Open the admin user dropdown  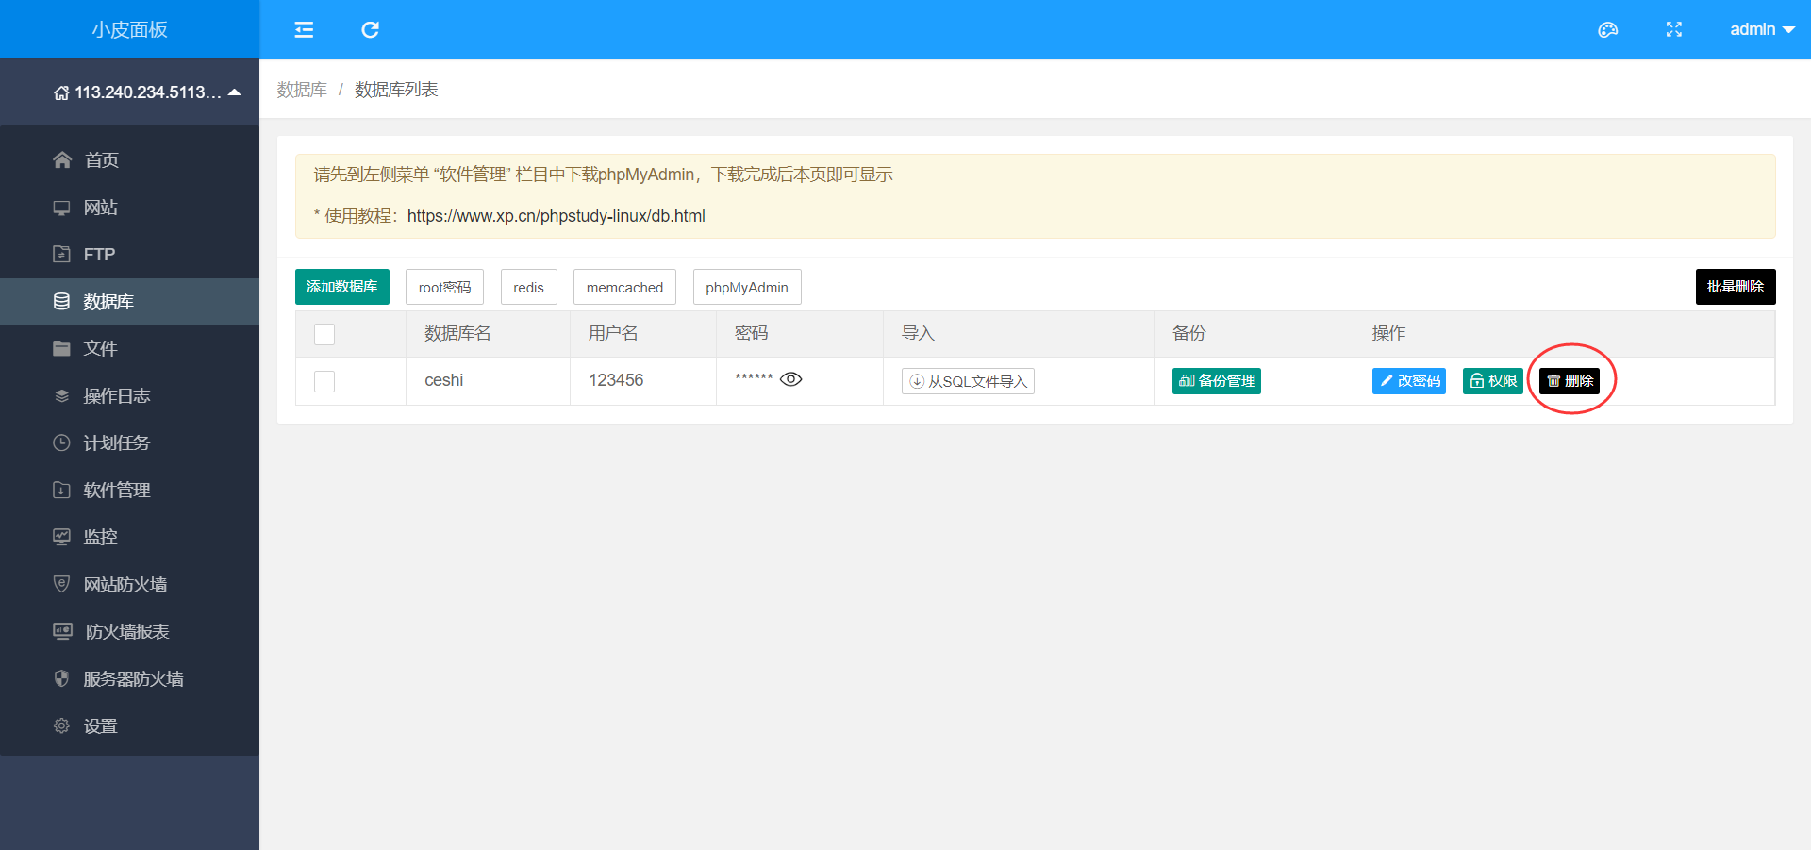tap(1762, 30)
